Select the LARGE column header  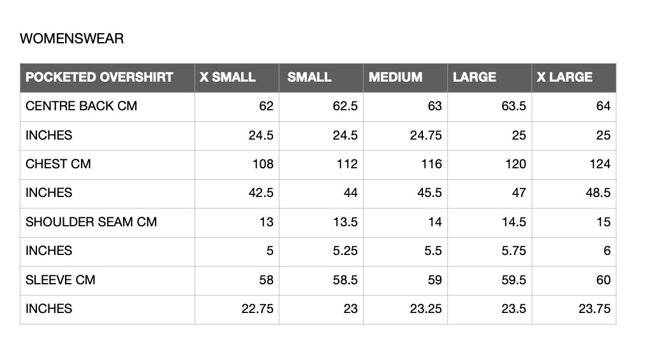pos(489,78)
